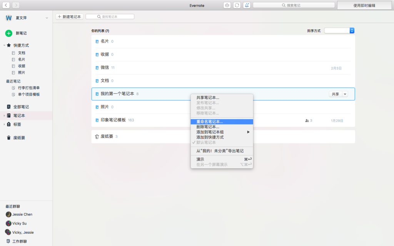Open the notification bell icon
This screenshot has width=394, height=246.
(247, 5)
